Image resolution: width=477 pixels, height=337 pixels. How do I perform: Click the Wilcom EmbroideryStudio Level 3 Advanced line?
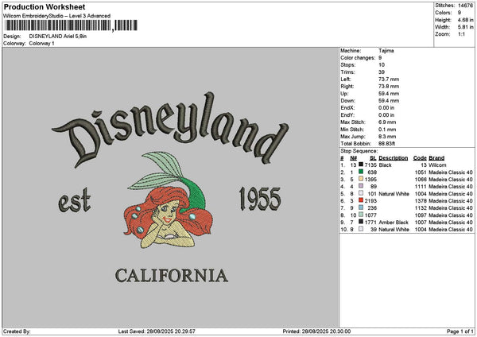(x=57, y=16)
